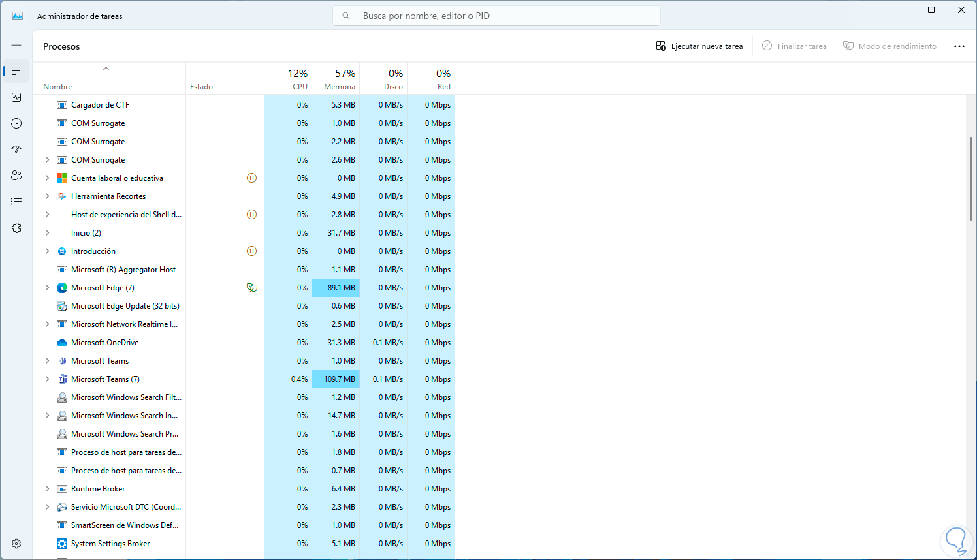Image resolution: width=977 pixels, height=560 pixels.
Task: Sort processes by the Estado column
Action: point(225,78)
